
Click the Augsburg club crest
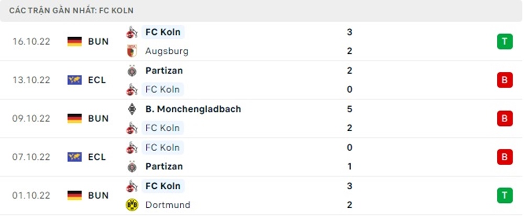pos(132,51)
